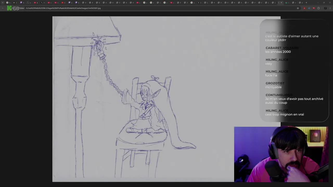Click the blue sound extension icon
This screenshot has height=187, width=333.
tap(309, 8)
